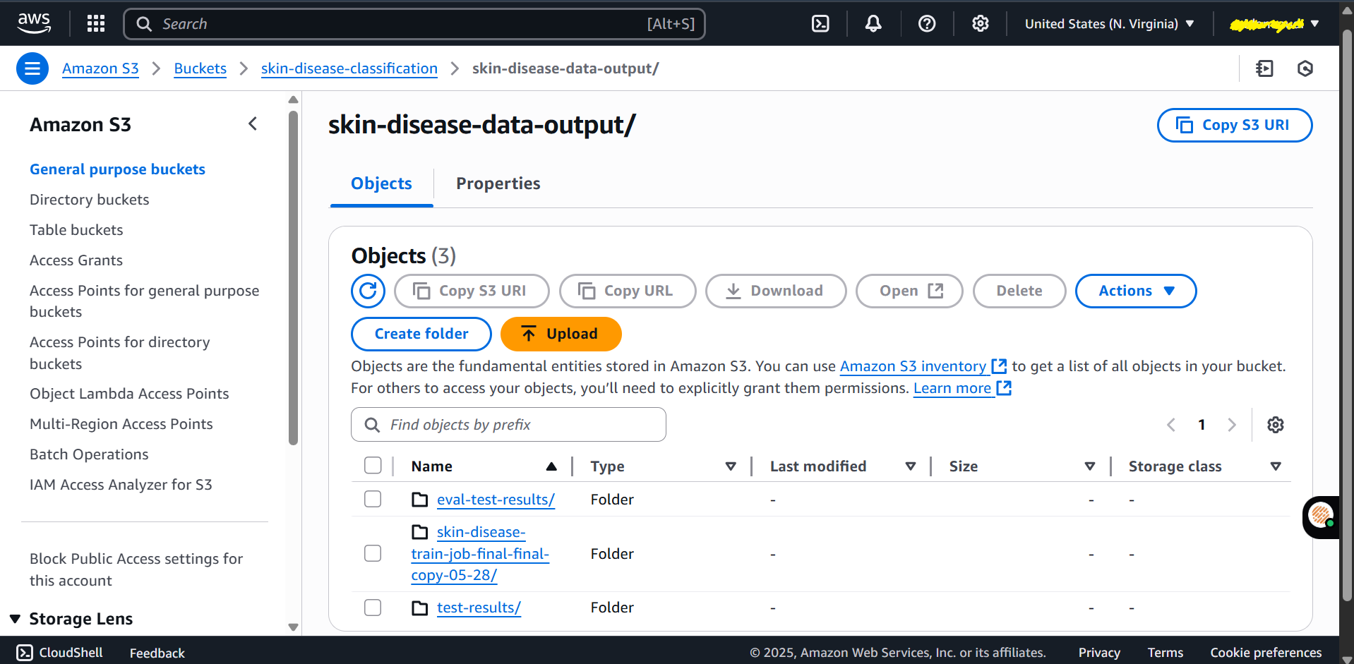Check the skin-disease-train-job row checkbox
This screenshot has width=1354, height=664.
click(373, 553)
